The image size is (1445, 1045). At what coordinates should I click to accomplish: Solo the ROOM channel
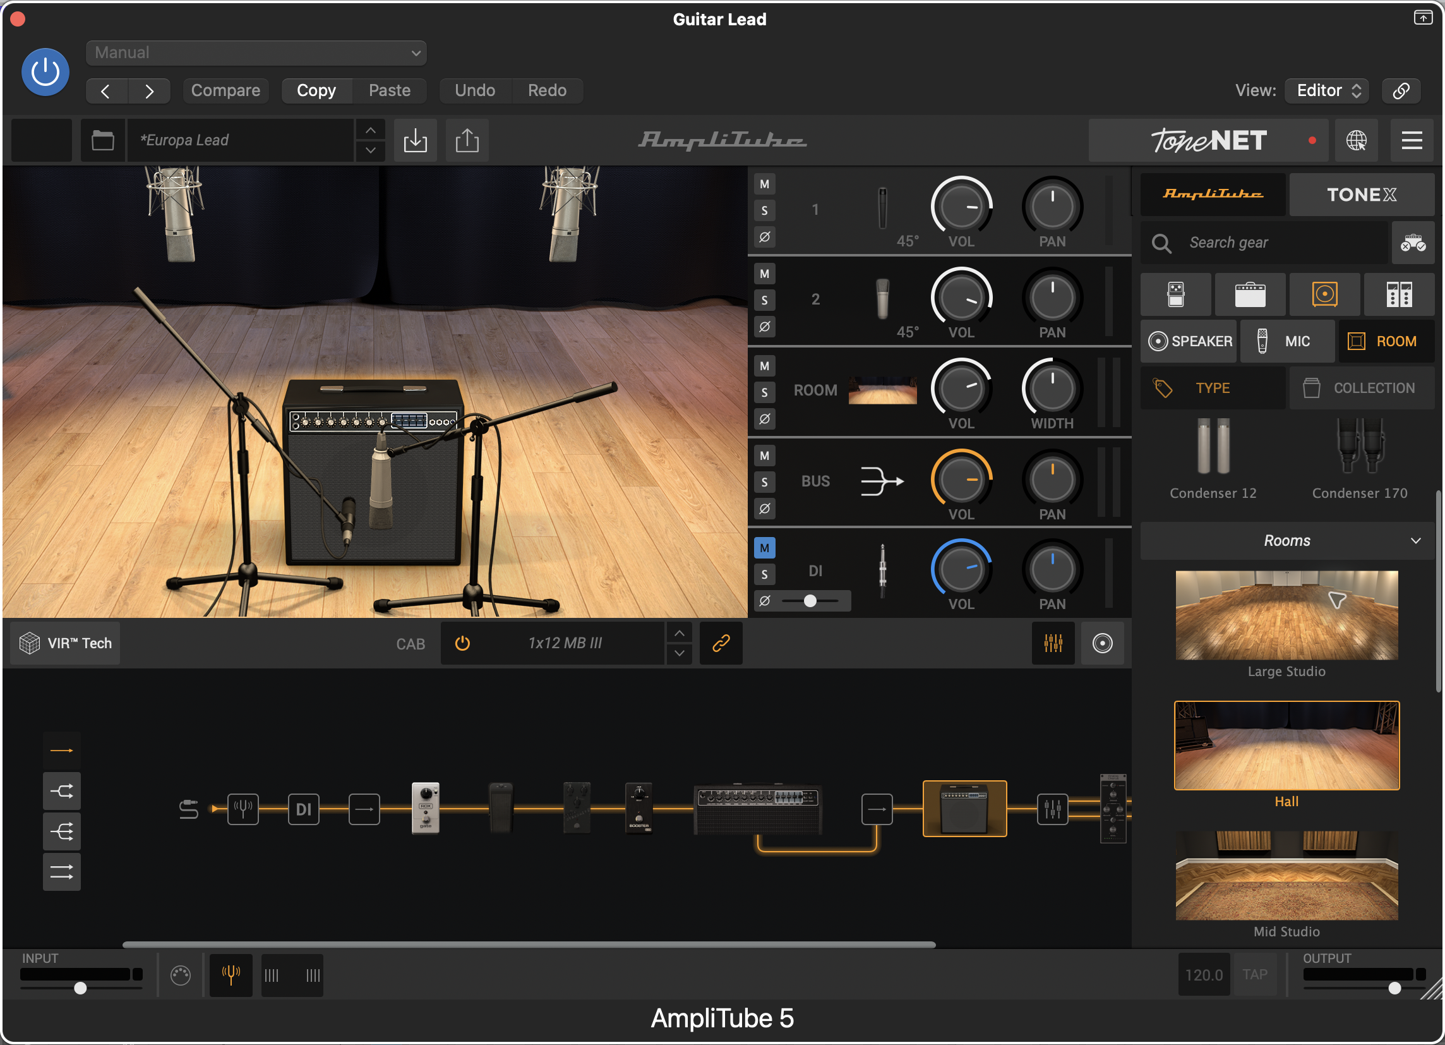coord(765,392)
